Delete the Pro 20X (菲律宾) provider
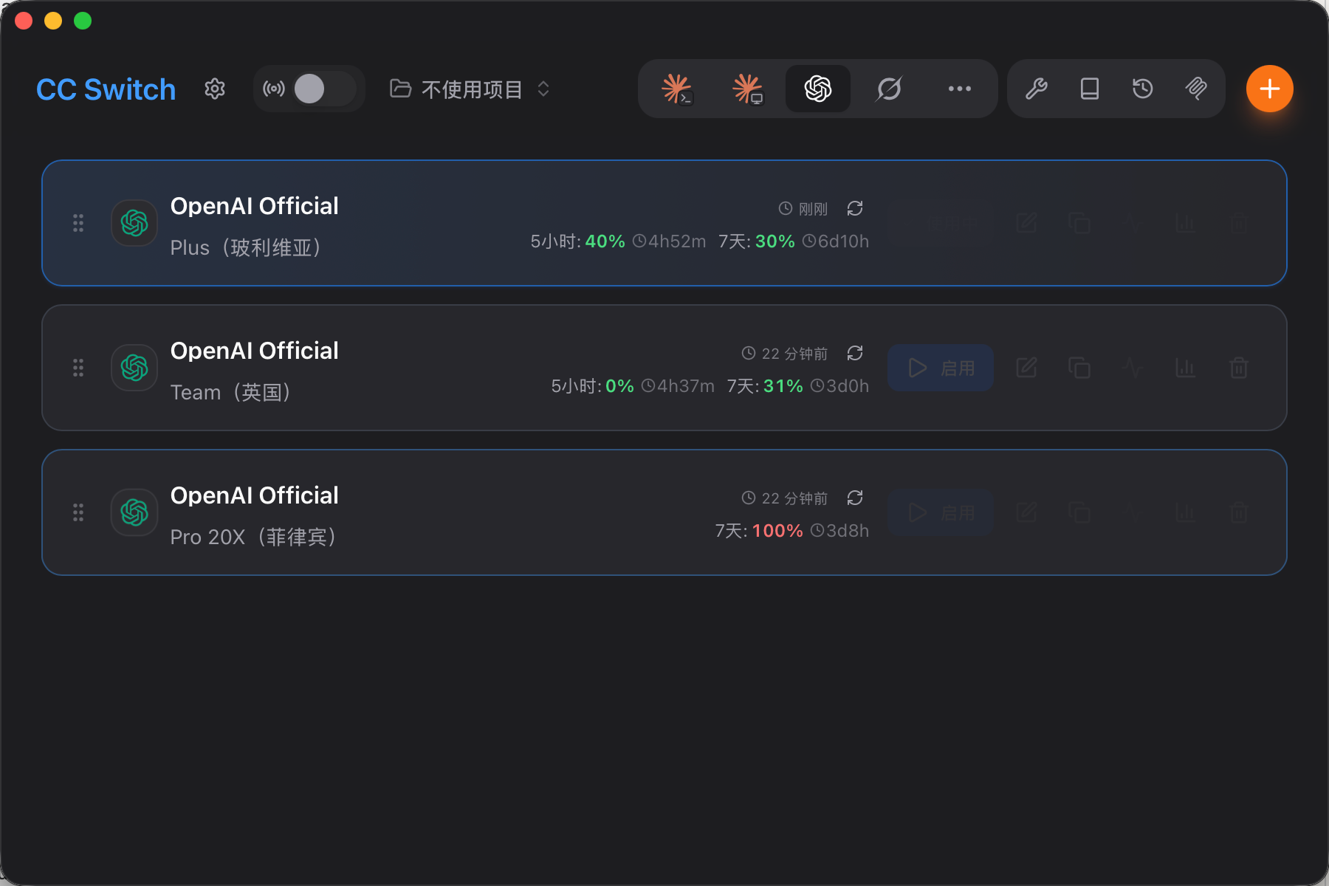The height and width of the screenshot is (886, 1329). [x=1239, y=512]
